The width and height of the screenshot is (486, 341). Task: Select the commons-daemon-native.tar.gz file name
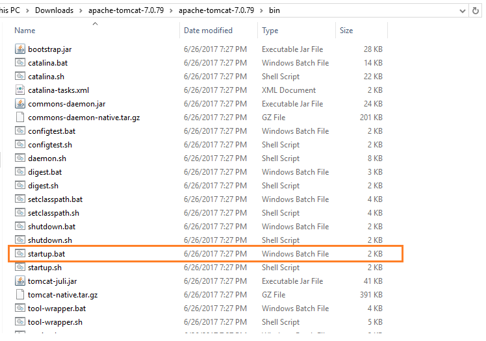84,118
